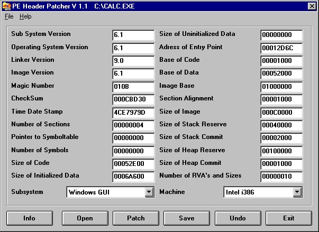Click the 'Section Alignment' label

point(186,98)
